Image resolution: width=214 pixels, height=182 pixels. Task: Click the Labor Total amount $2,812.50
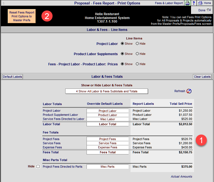click(x=185, y=124)
